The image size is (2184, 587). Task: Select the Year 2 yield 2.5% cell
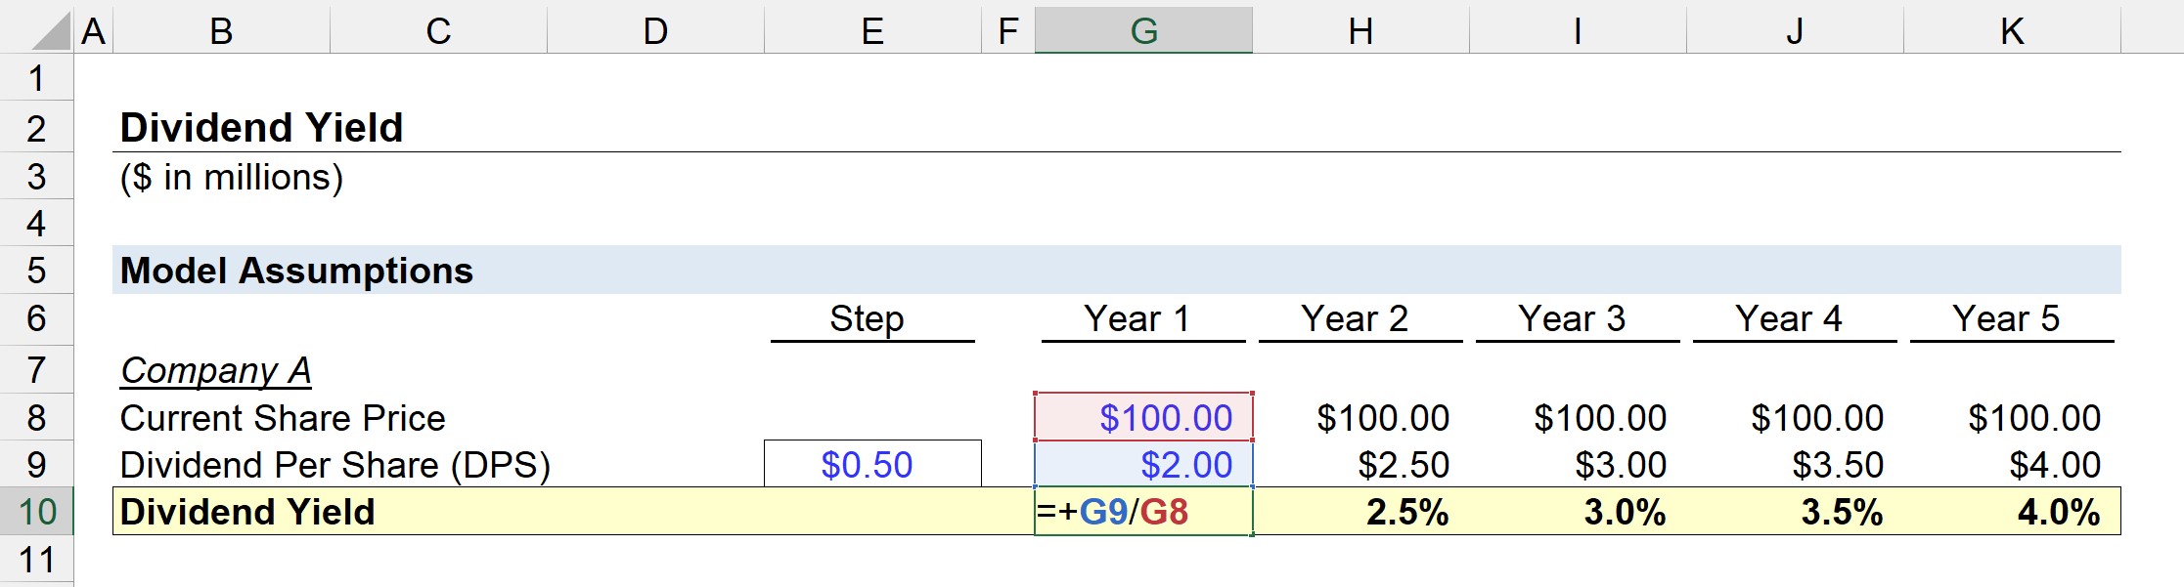pos(1359,509)
